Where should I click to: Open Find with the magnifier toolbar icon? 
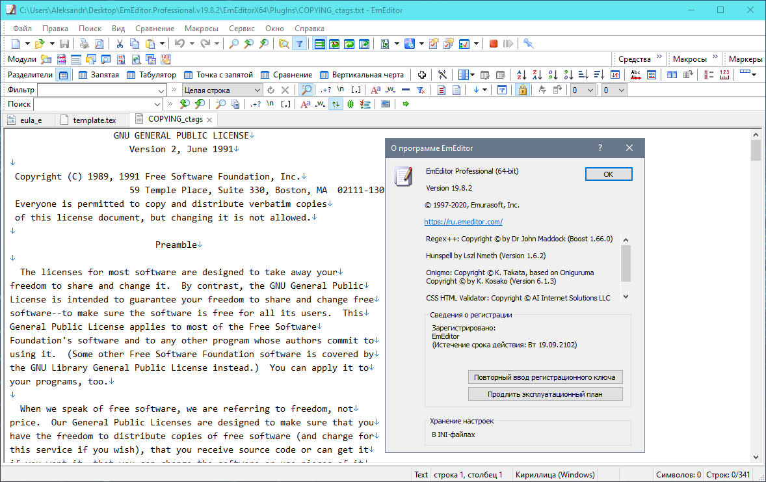point(234,44)
